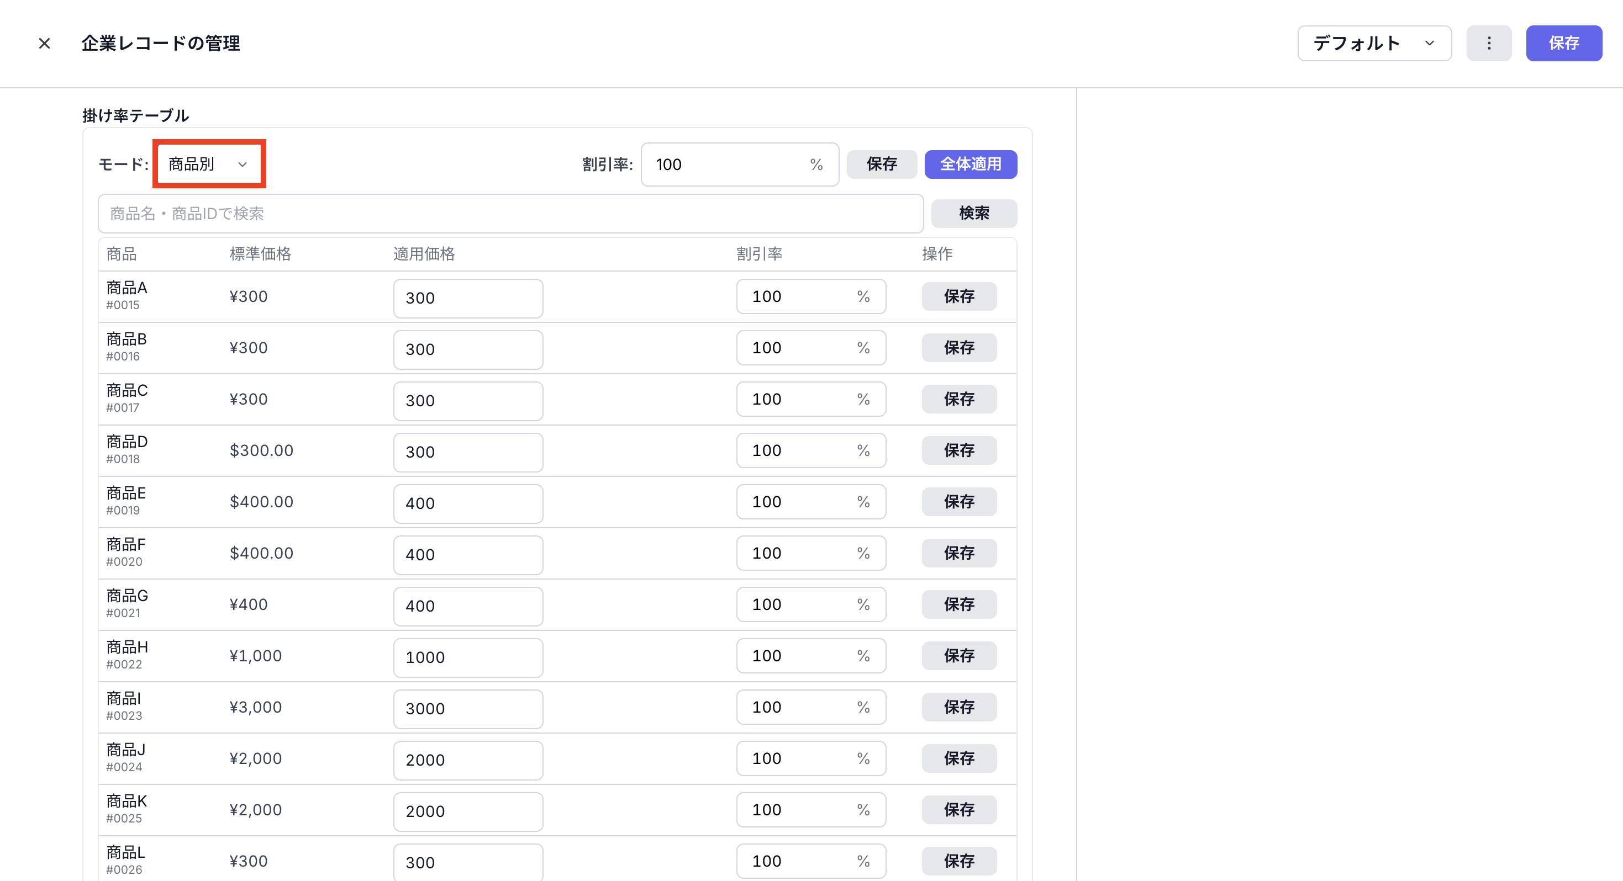Image resolution: width=1623 pixels, height=881 pixels.
Task: Click the 商品名・商品IDで検索 search box
Action: [510, 214]
